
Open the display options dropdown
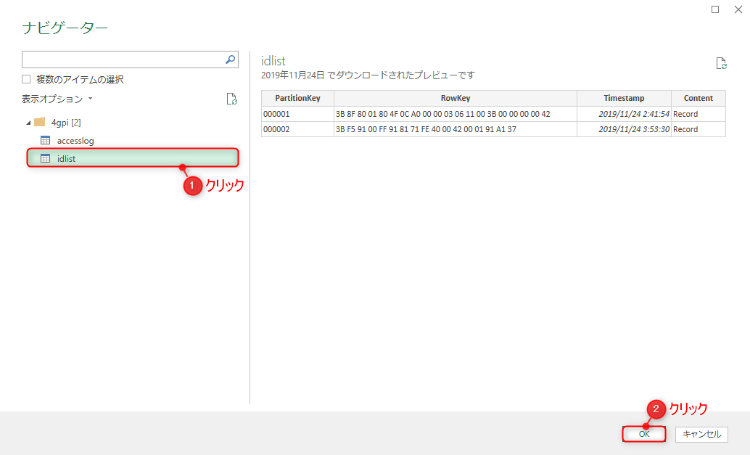click(x=57, y=99)
